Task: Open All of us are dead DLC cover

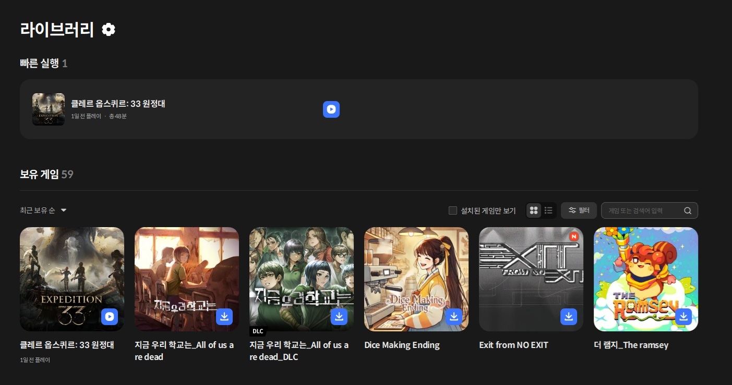Action: click(x=302, y=279)
